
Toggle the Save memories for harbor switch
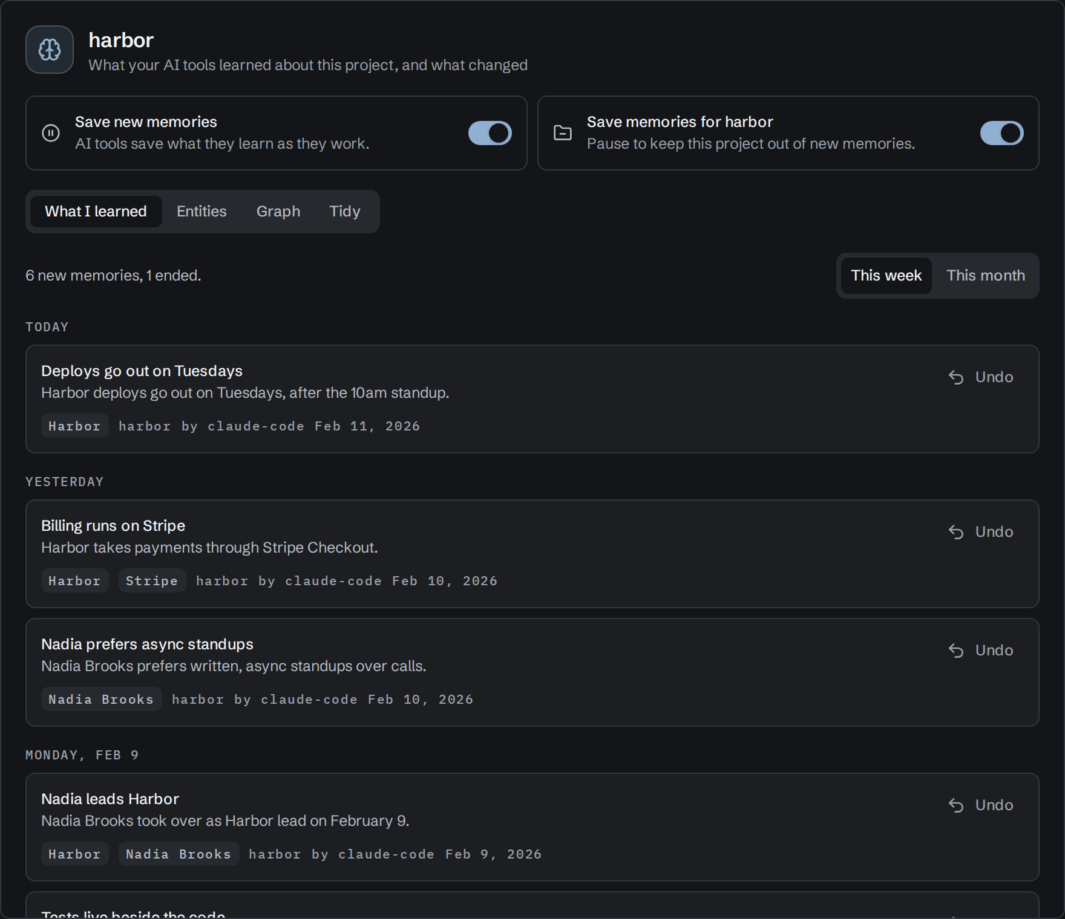(x=1002, y=133)
